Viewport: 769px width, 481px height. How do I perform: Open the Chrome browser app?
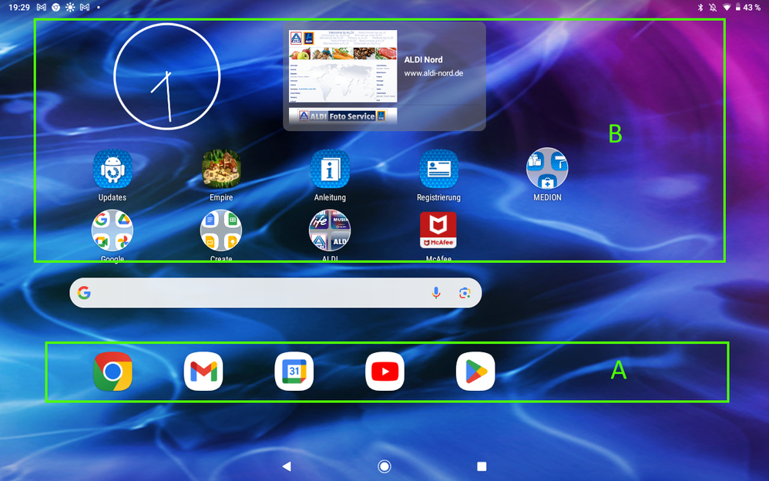pyautogui.click(x=112, y=372)
